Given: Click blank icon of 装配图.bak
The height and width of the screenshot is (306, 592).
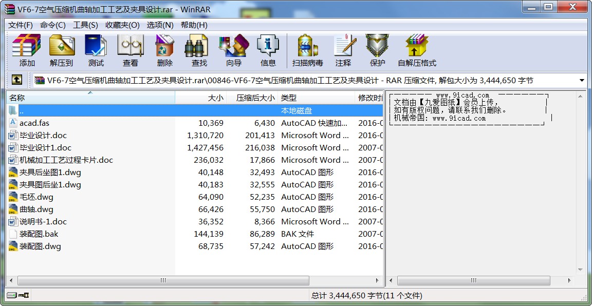Looking at the screenshot, I should (13, 234).
